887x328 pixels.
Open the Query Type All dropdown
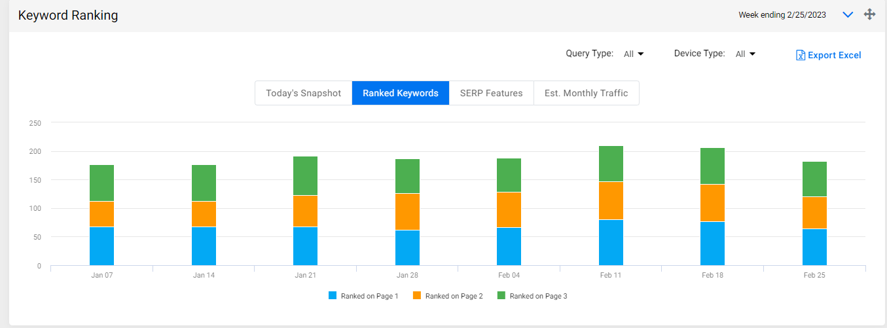point(634,54)
